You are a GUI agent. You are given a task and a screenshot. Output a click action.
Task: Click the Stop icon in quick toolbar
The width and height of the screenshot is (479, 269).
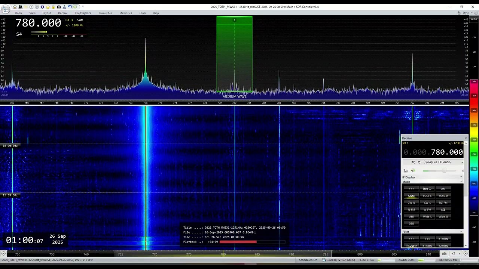37,7
